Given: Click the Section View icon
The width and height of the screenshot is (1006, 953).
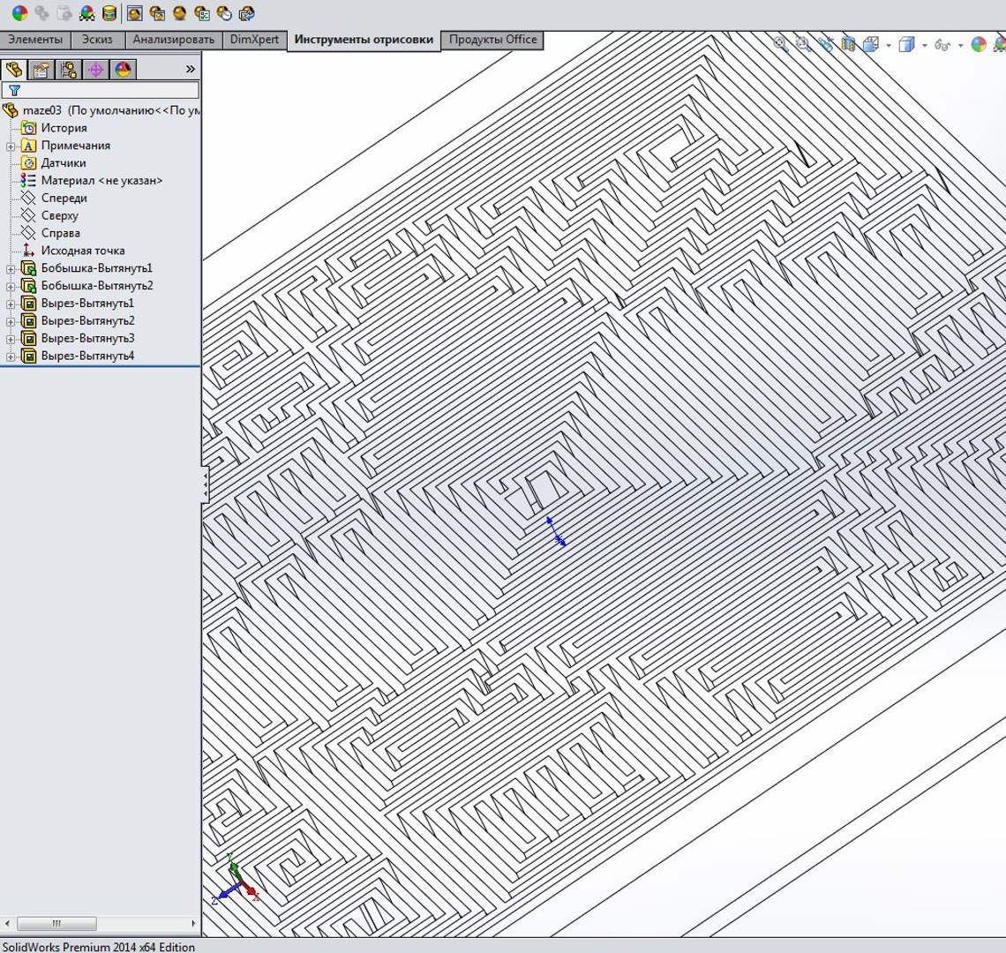Looking at the screenshot, I should 848,43.
